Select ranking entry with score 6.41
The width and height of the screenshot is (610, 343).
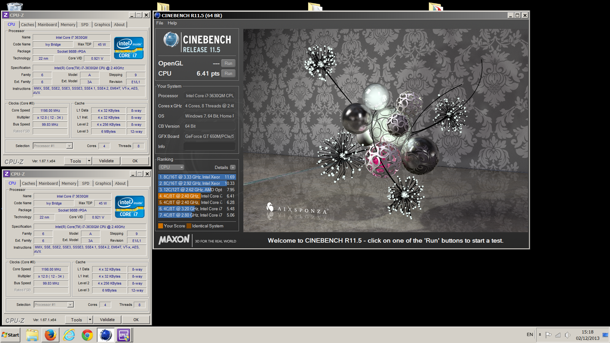pos(197,196)
